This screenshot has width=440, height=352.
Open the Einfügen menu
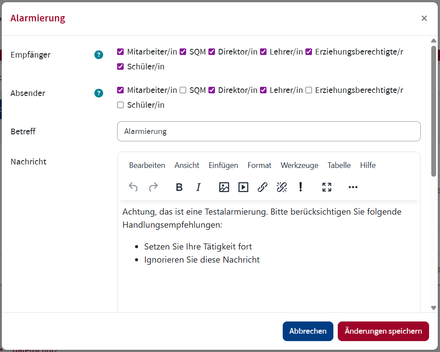point(223,165)
